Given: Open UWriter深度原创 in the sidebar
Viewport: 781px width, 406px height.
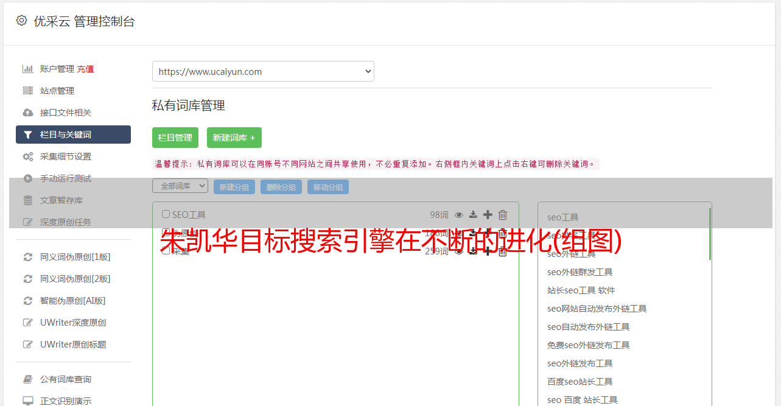Looking at the screenshot, I should point(73,323).
